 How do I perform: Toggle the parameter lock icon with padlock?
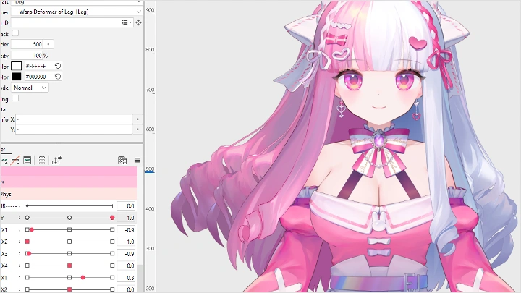point(56,160)
